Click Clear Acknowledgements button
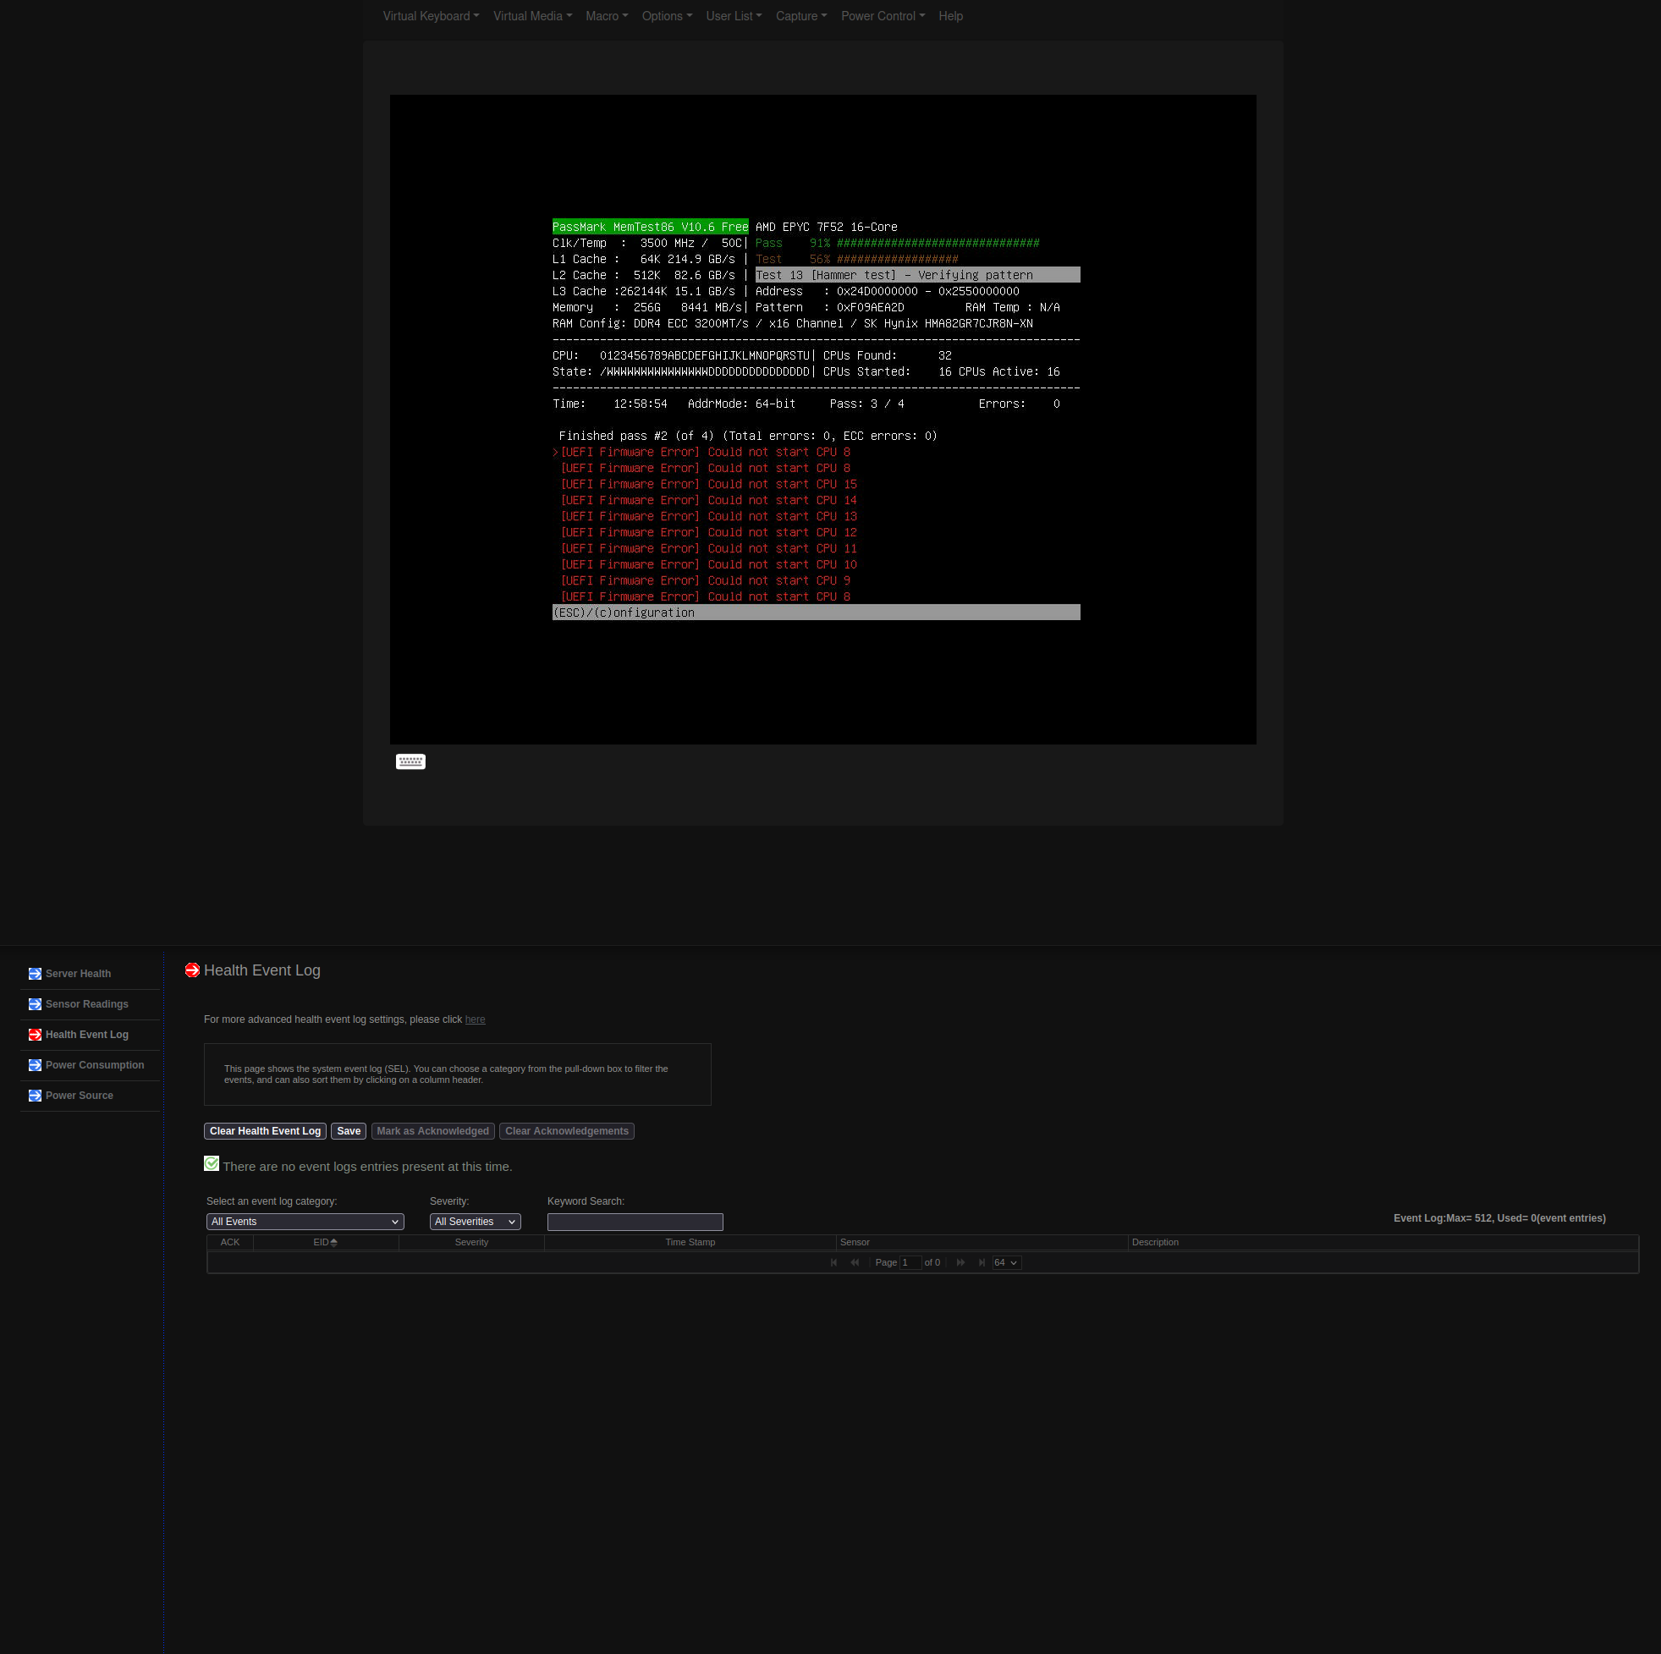The height and width of the screenshot is (1654, 1661). coord(567,1131)
